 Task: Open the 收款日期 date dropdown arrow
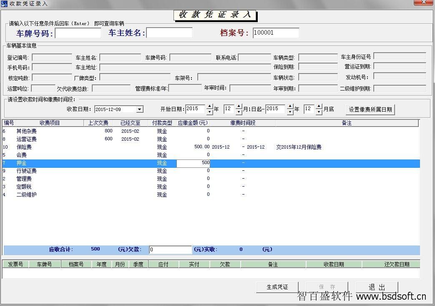click(x=140, y=109)
